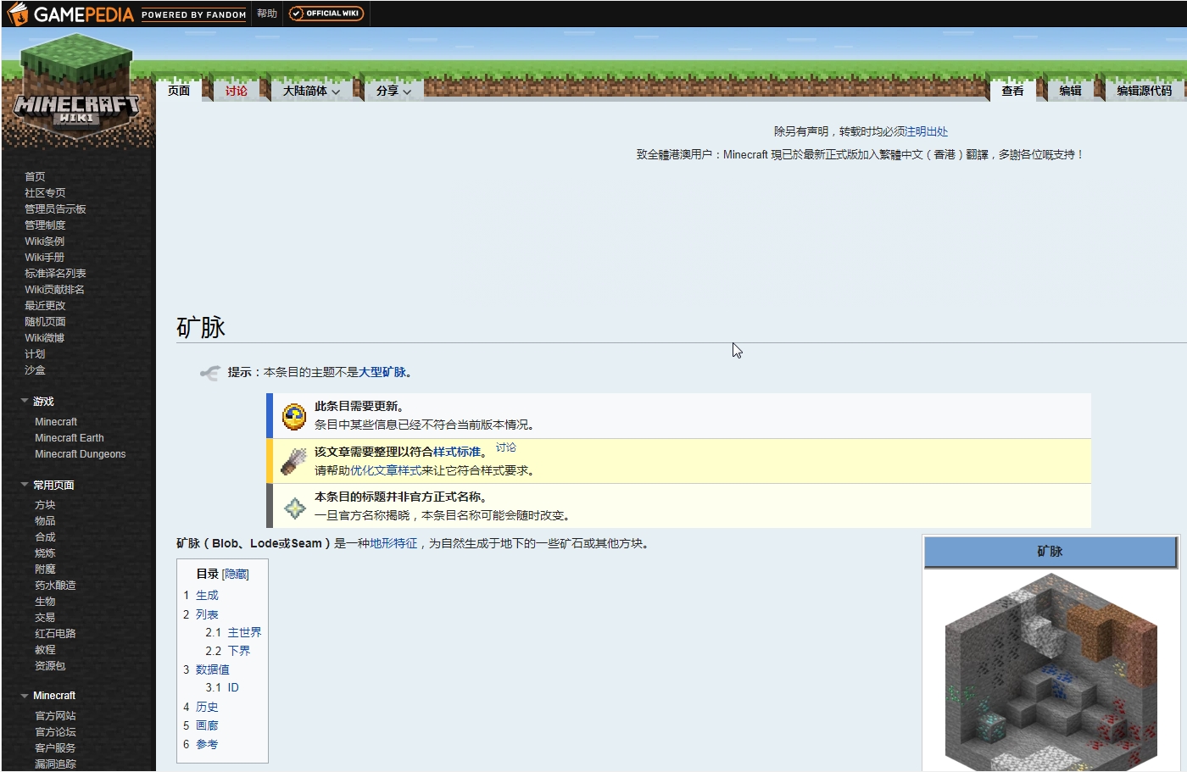Open 客户服务 in the sidebar
This screenshot has height=772, width=1187.
point(55,748)
